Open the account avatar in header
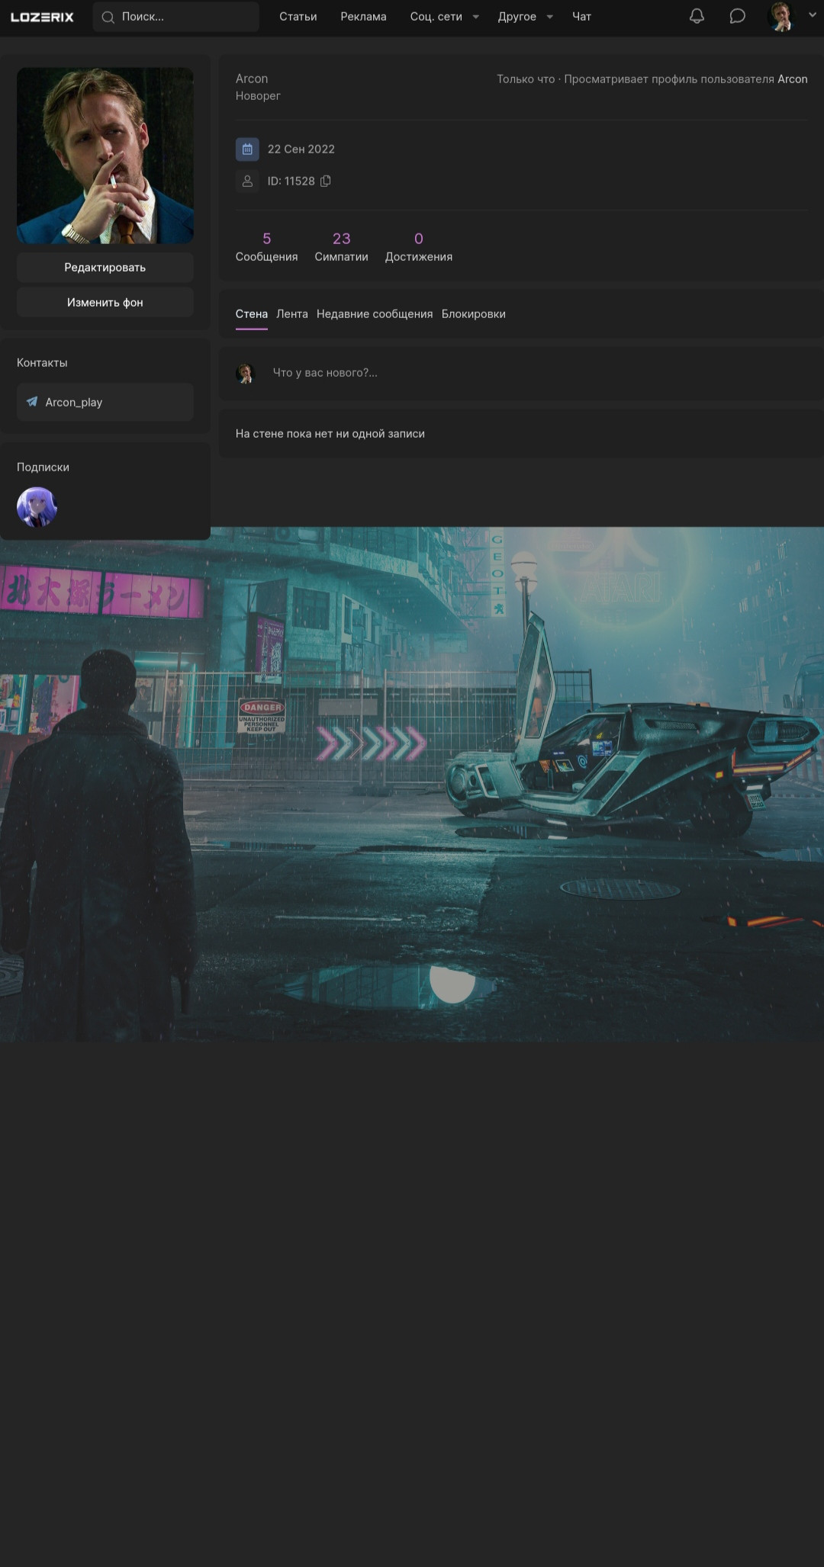 781,16
